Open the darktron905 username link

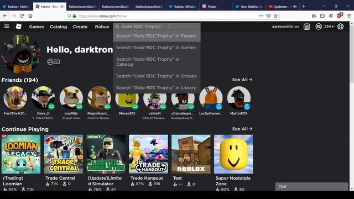point(282,27)
